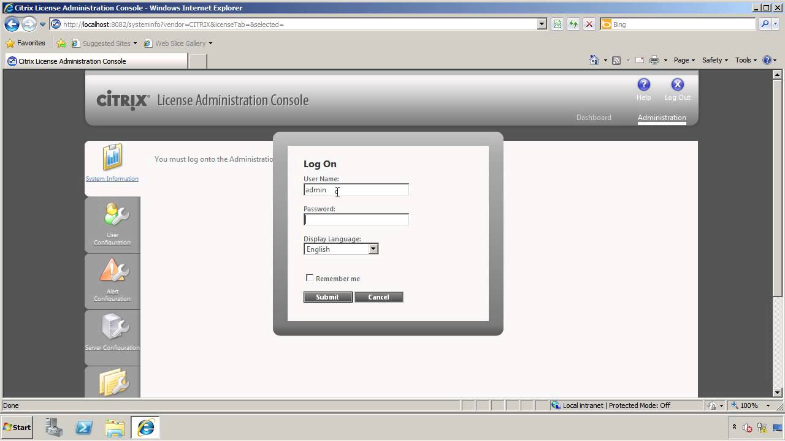This screenshot has height=441, width=785.
Task: Click the Home icon in command bar
Action: tap(594, 60)
